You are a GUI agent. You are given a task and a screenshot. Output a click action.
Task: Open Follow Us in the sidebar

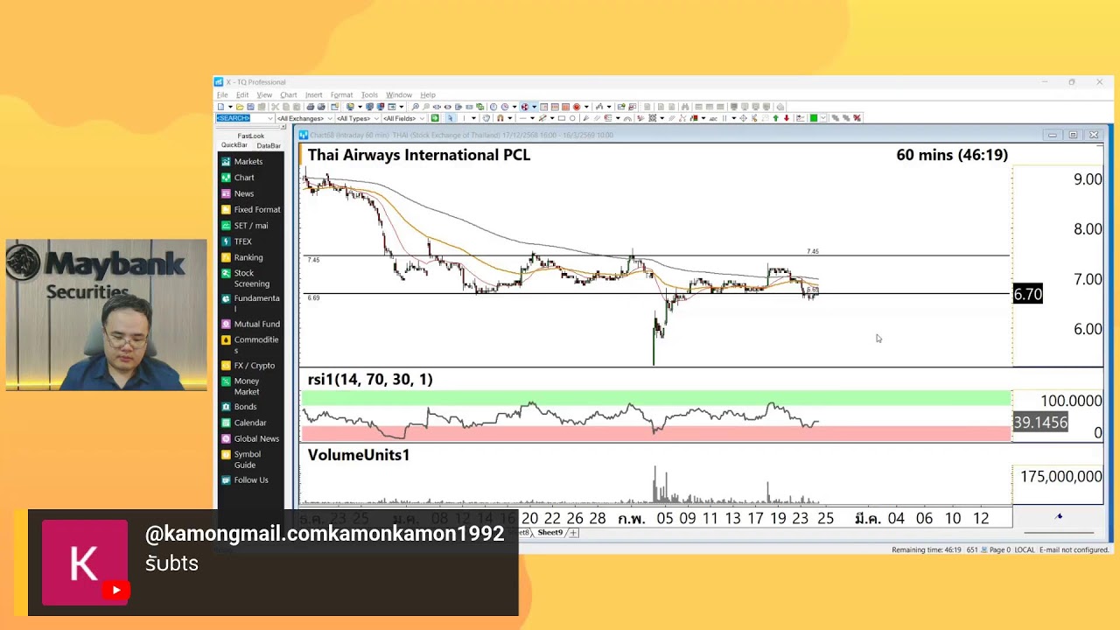250,479
